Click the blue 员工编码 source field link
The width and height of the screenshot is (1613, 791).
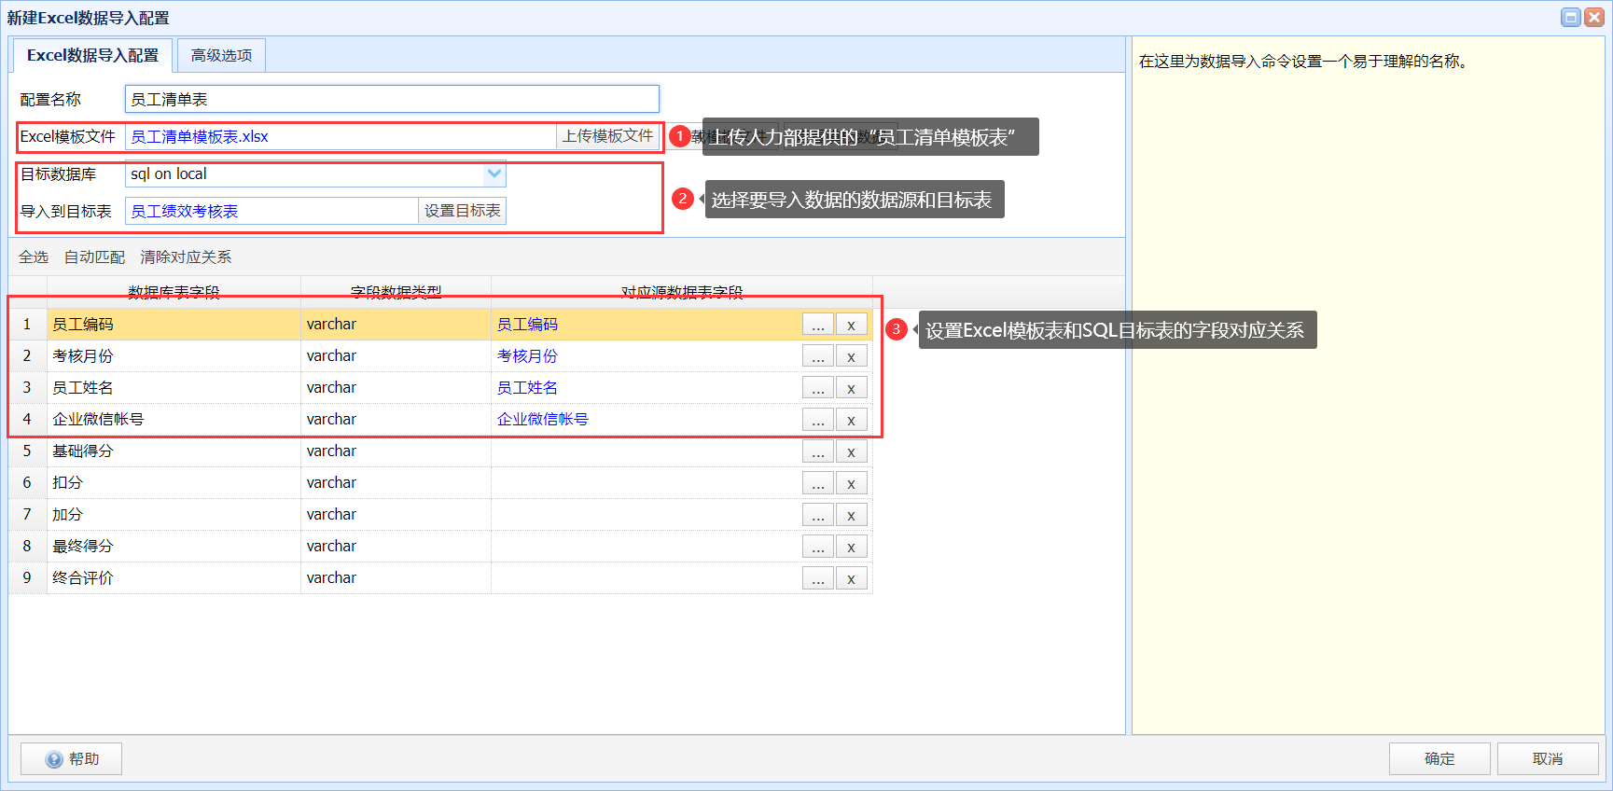[x=527, y=325]
